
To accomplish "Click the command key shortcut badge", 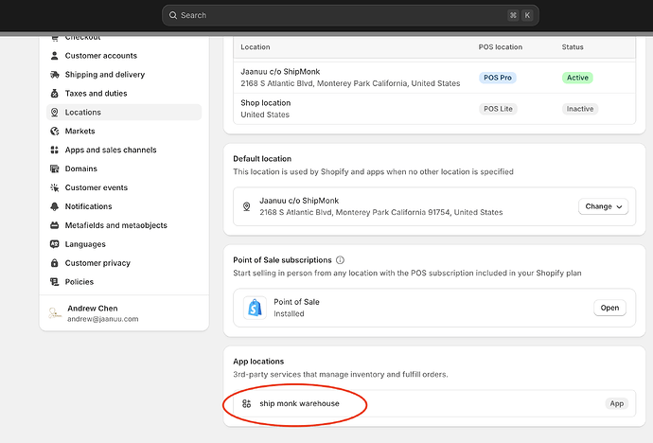I will [513, 15].
